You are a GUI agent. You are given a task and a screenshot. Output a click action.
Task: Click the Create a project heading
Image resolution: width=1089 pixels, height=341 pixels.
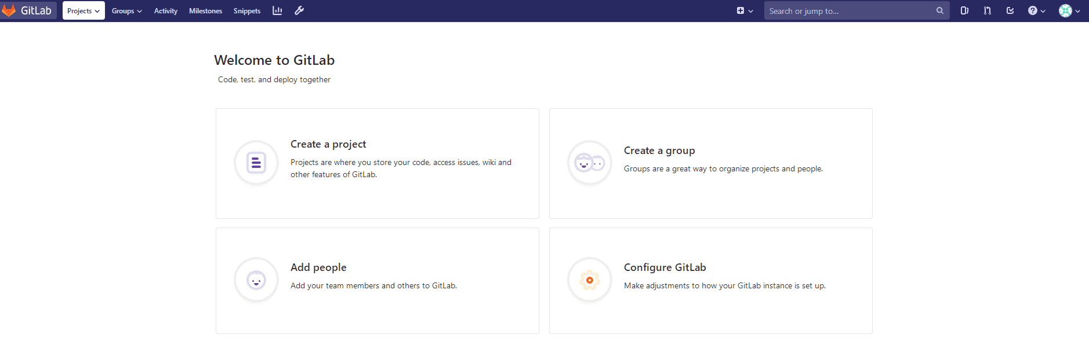(328, 144)
